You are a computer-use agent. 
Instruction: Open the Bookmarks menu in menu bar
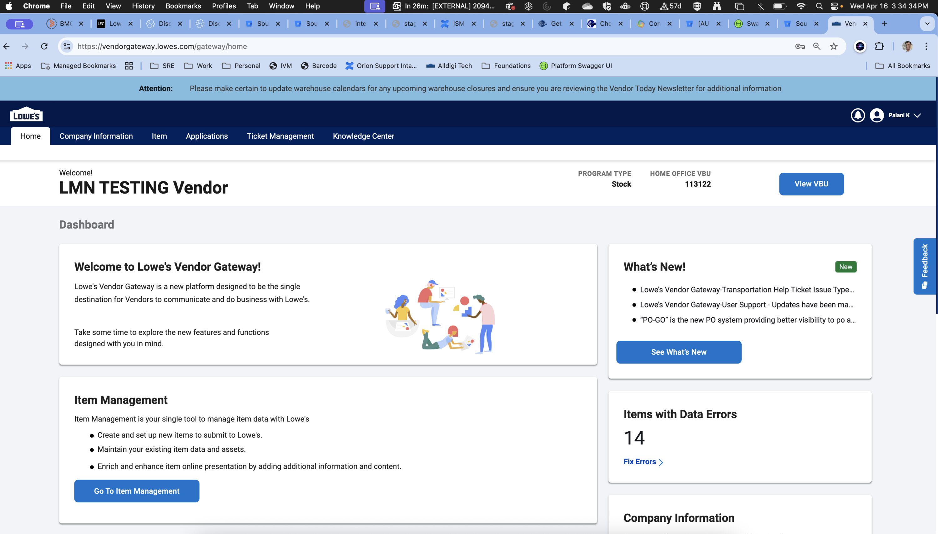click(183, 6)
